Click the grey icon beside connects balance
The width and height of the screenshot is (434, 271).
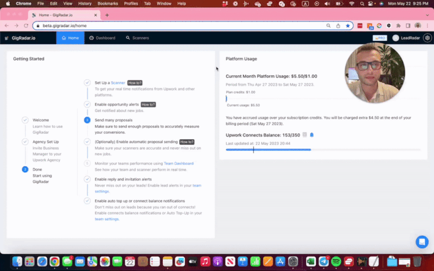pos(305,135)
